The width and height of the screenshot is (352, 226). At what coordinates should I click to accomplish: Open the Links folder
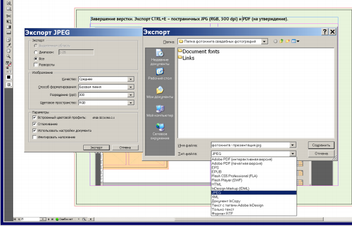[x=186, y=58]
